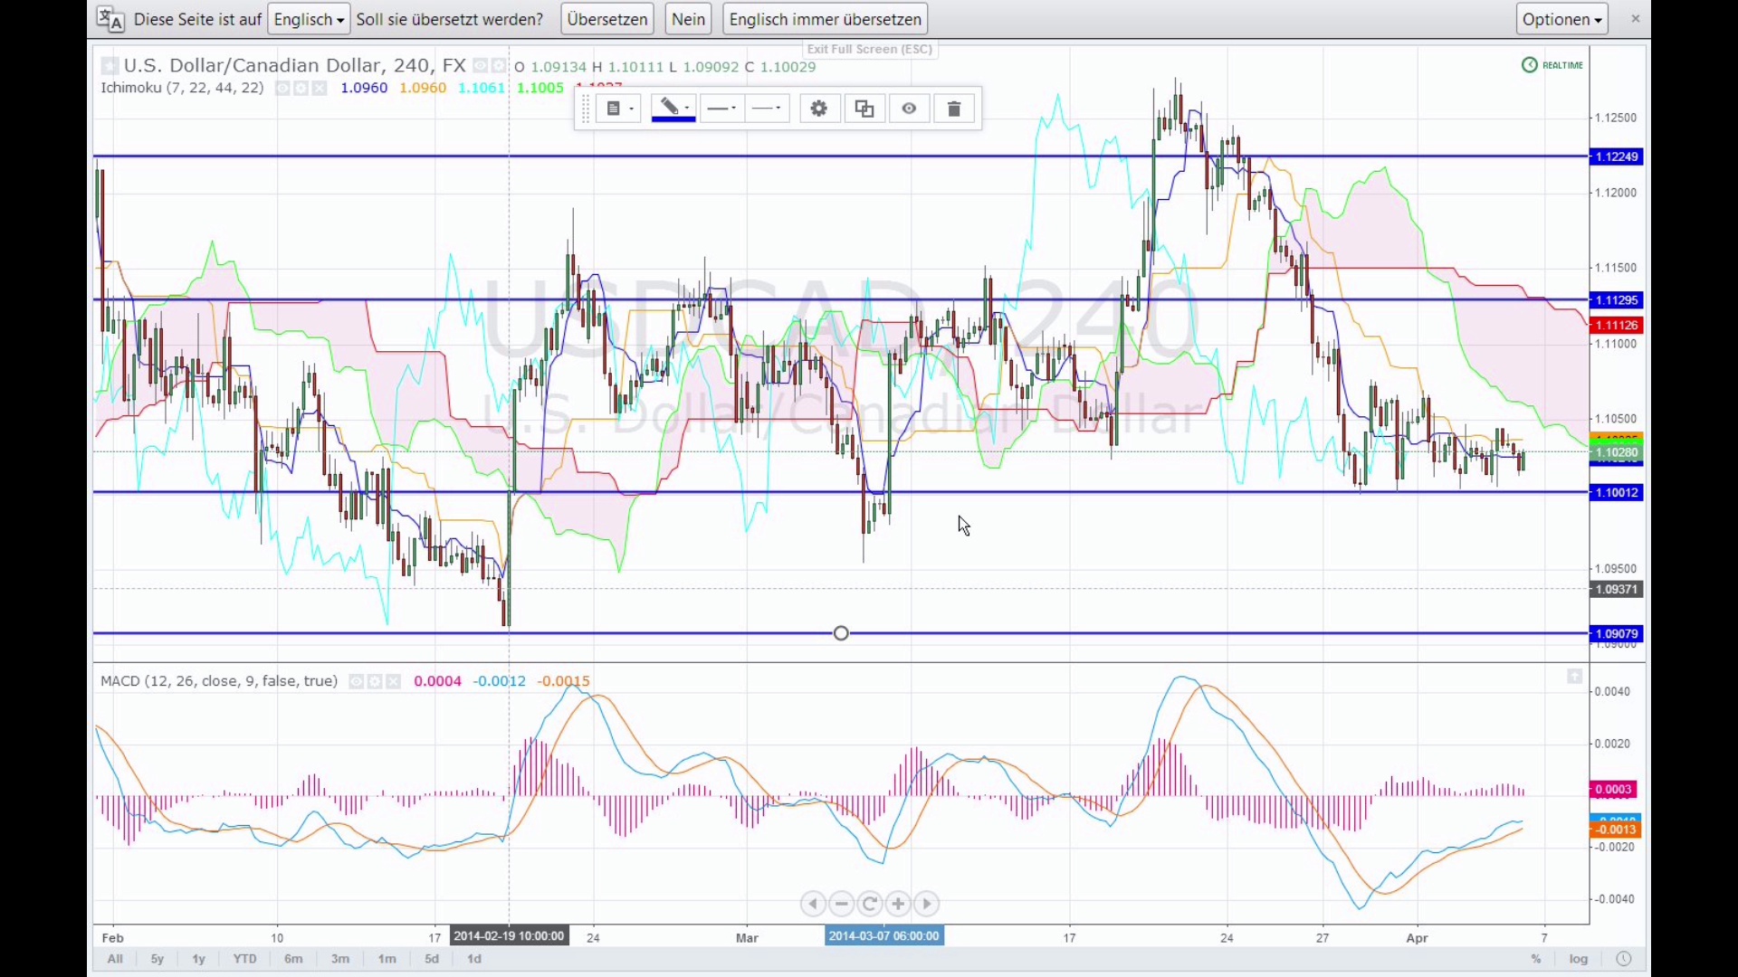This screenshot has width=1738, height=977.
Task: Open the Optionen dropdown
Action: point(1561,19)
